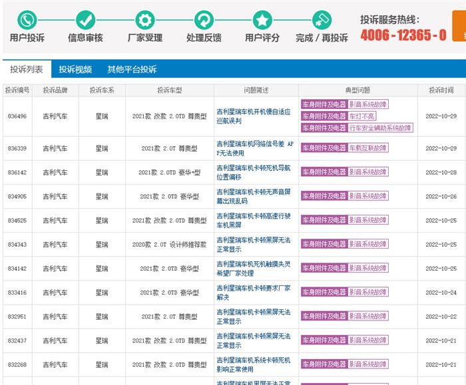Click complaint number 832437
466x385 pixels.
coord(17,340)
